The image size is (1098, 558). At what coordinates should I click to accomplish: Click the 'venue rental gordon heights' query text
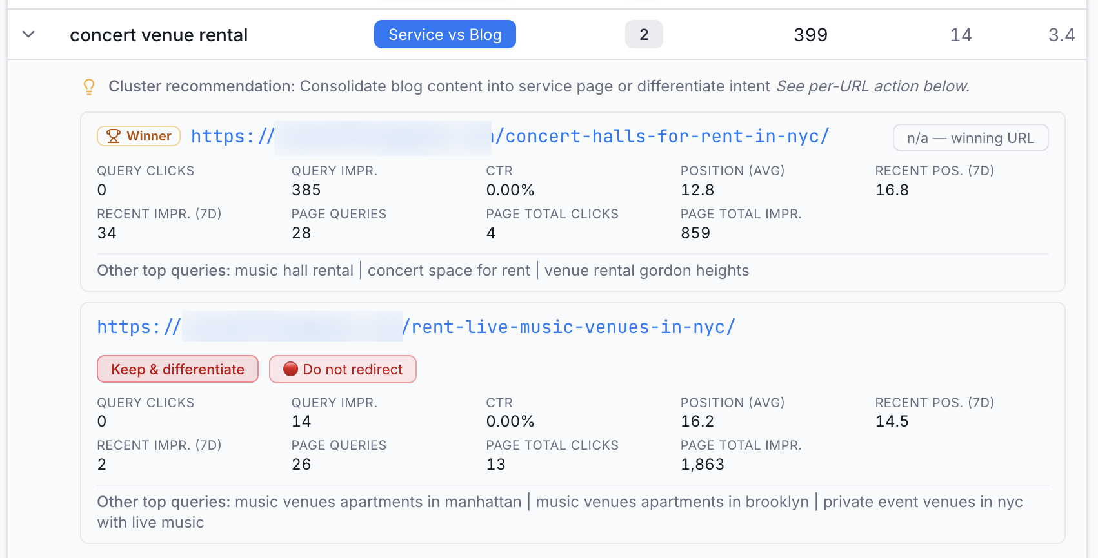pos(647,271)
